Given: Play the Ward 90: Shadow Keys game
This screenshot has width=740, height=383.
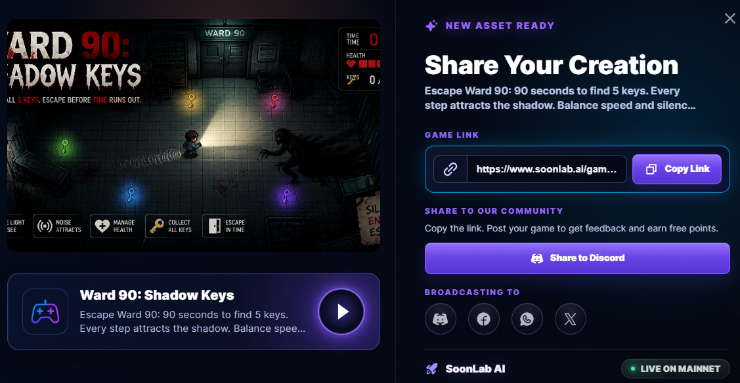Looking at the screenshot, I should pyautogui.click(x=341, y=312).
